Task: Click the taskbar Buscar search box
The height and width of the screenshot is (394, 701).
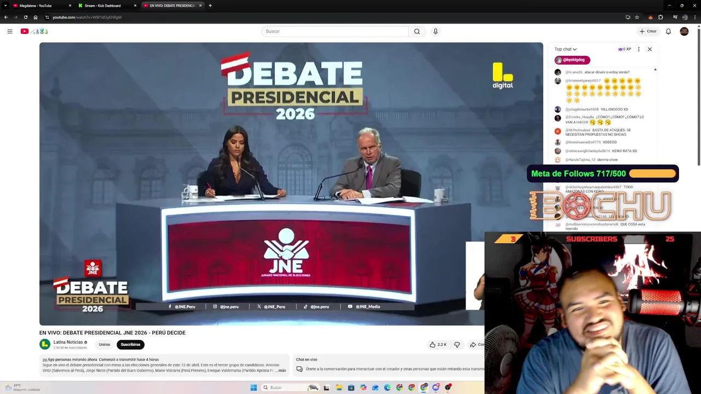Action: coord(290,387)
